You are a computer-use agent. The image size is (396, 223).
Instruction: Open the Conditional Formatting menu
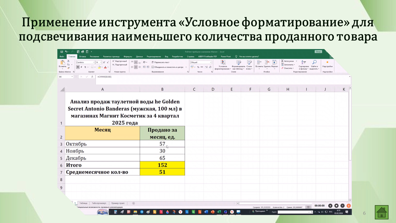pyautogui.click(x=223, y=65)
